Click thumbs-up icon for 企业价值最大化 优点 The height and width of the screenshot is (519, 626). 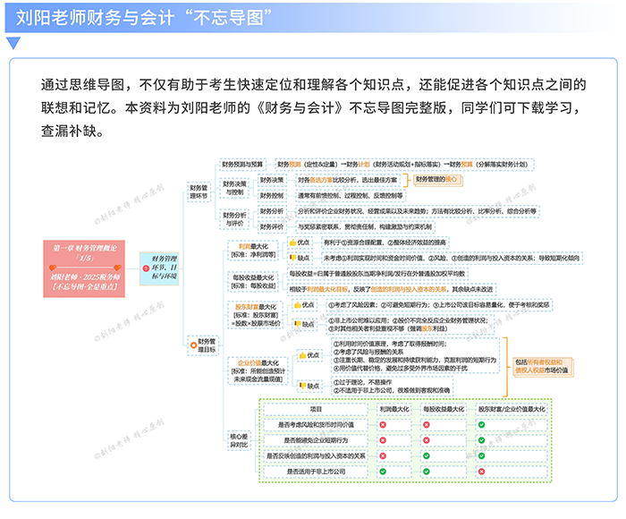[302, 355]
